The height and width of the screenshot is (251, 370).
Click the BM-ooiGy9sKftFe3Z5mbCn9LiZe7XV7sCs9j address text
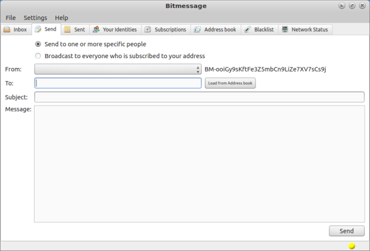[265, 69]
